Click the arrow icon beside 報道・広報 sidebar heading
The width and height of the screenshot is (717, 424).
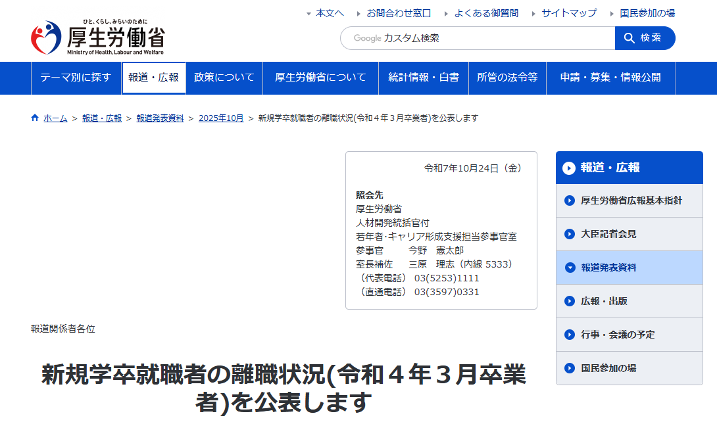pyautogui.click(x=569, y=168)
